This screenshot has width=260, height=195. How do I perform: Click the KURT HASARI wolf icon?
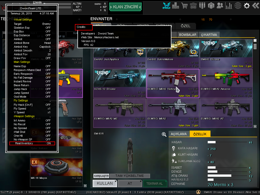pos(174,155)
